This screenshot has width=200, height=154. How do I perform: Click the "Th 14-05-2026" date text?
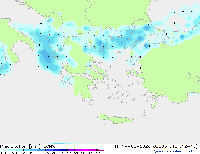[x=132, y=146]
